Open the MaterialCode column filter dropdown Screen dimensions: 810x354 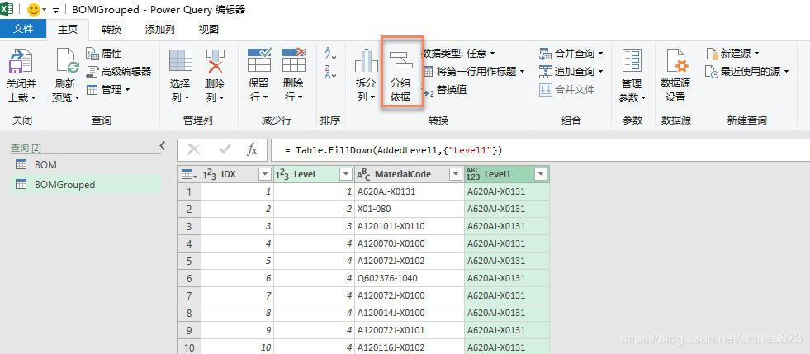[455, 174]
